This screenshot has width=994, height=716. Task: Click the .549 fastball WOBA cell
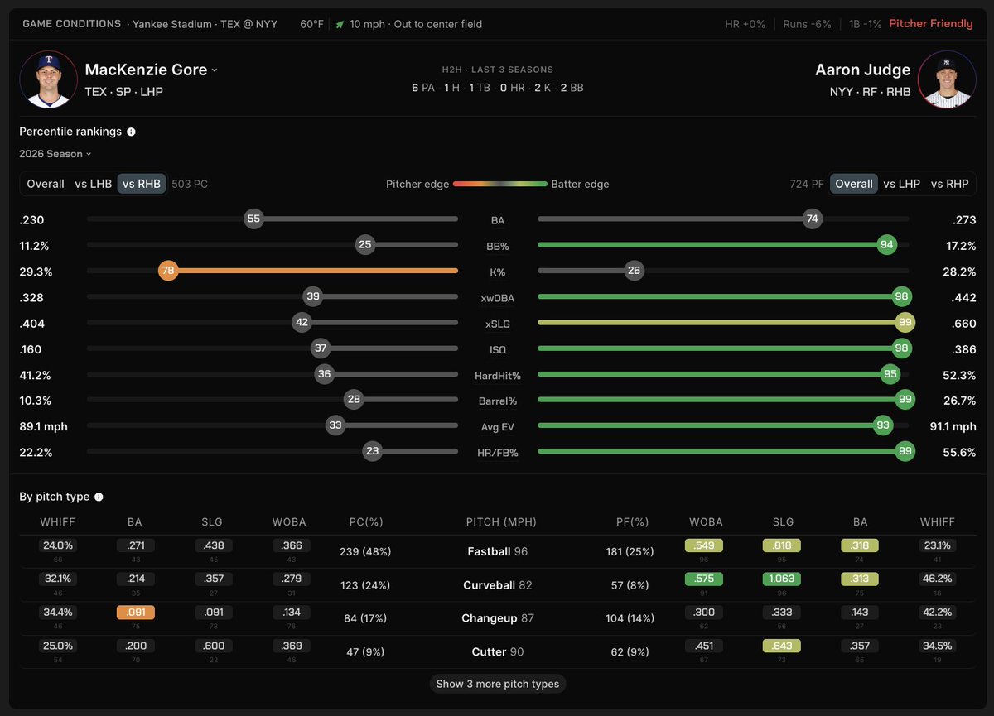click(705, 546)
